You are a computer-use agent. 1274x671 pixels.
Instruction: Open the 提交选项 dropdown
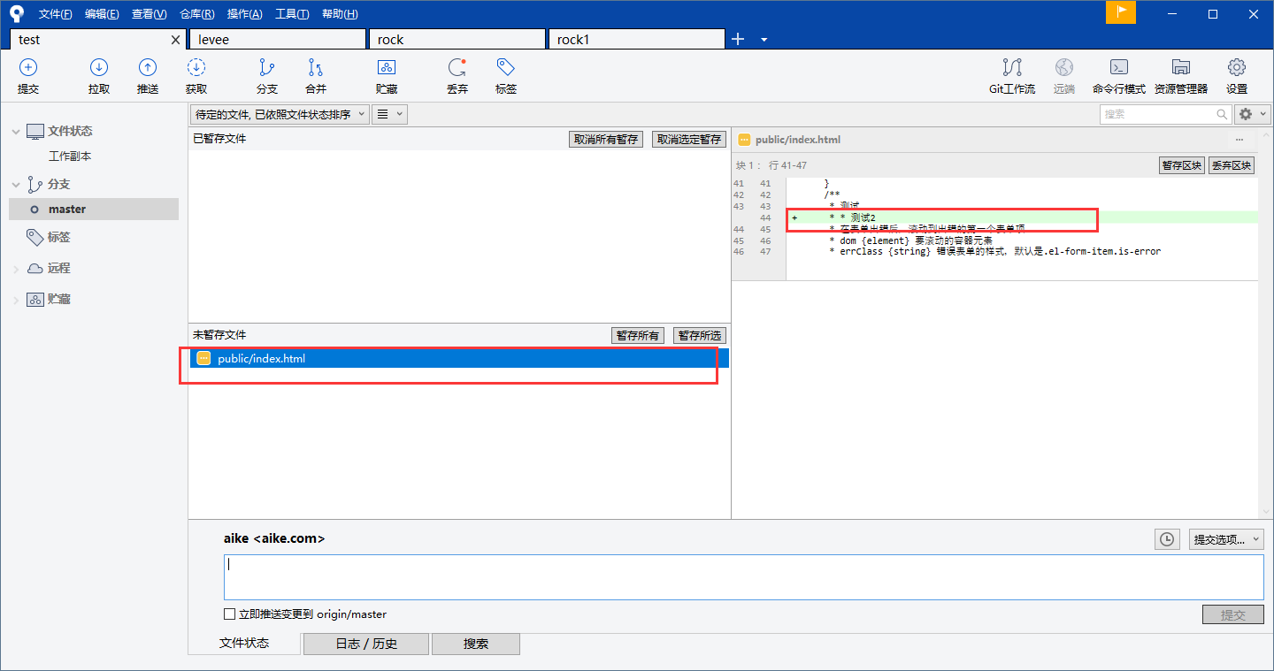tap(1226, 539)
